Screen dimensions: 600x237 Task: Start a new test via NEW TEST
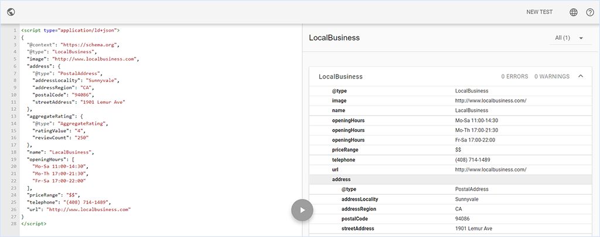coord(539,12)
